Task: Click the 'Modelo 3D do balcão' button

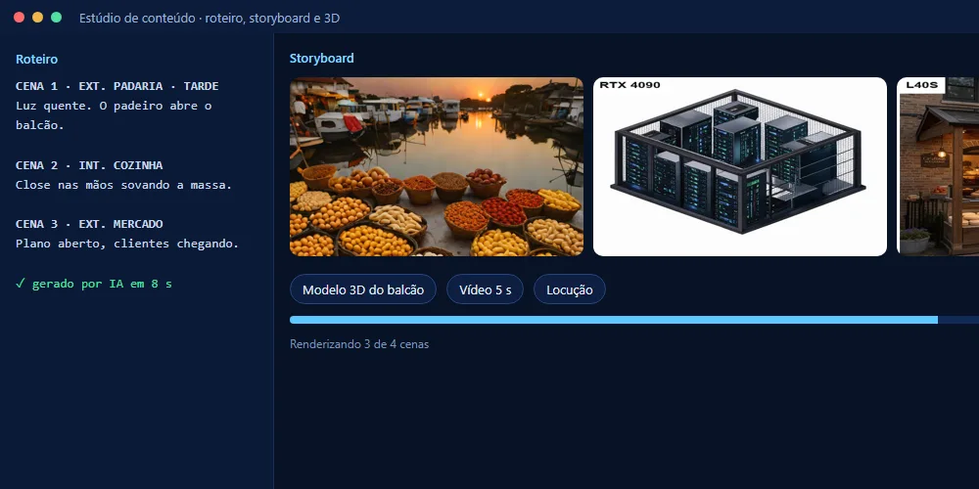Action: point(363,289)
